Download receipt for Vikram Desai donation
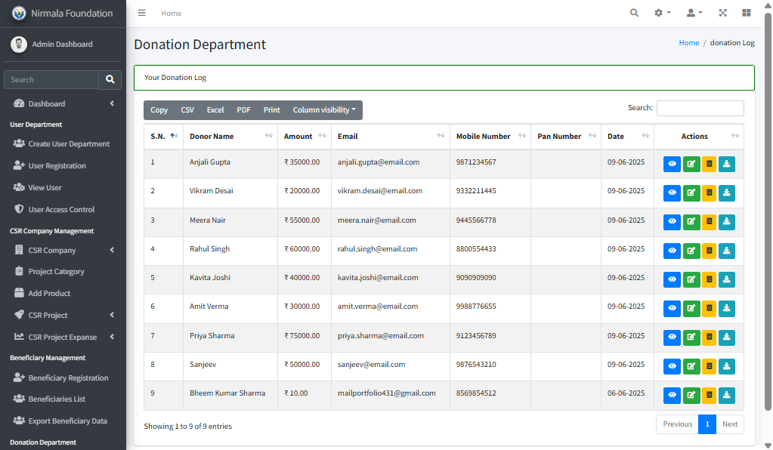773x450 pixels. pos(726,193)
